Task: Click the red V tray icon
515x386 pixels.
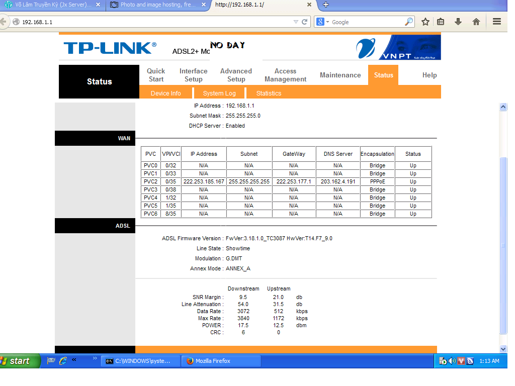Action: pyautogui.click(x=461, y=361)
